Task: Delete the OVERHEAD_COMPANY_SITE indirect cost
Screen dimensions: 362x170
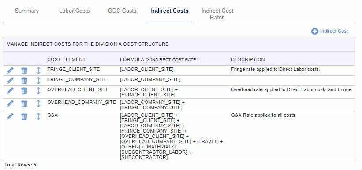Action: 24,103
